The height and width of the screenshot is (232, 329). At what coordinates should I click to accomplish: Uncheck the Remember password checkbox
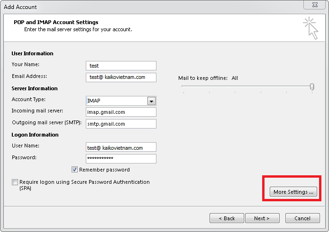75,170
